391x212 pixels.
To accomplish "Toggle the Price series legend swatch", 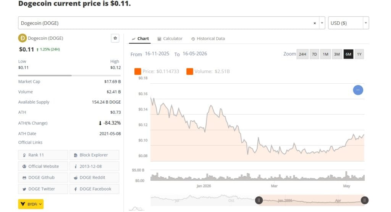I will 137,71.
